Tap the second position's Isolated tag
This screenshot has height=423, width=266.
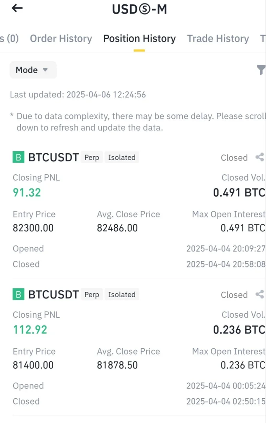(122, 295)
